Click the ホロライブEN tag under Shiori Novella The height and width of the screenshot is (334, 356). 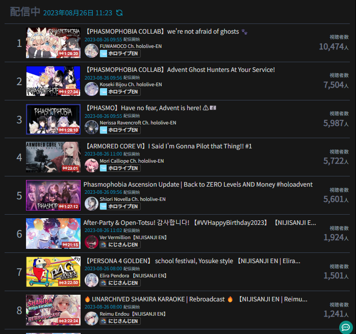tap(120, 207)
